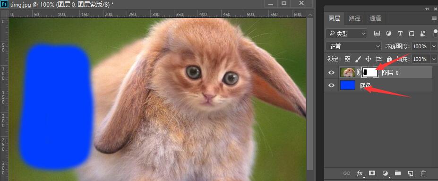Open the 正常 blend mode dropdown
This screenshot has height=181, width=438.
click(x=353, y=46)
